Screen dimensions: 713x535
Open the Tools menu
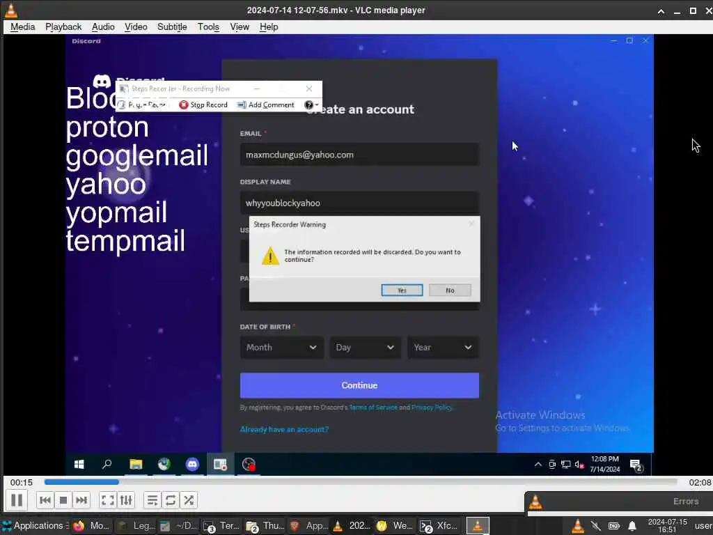tap(208, 27)
